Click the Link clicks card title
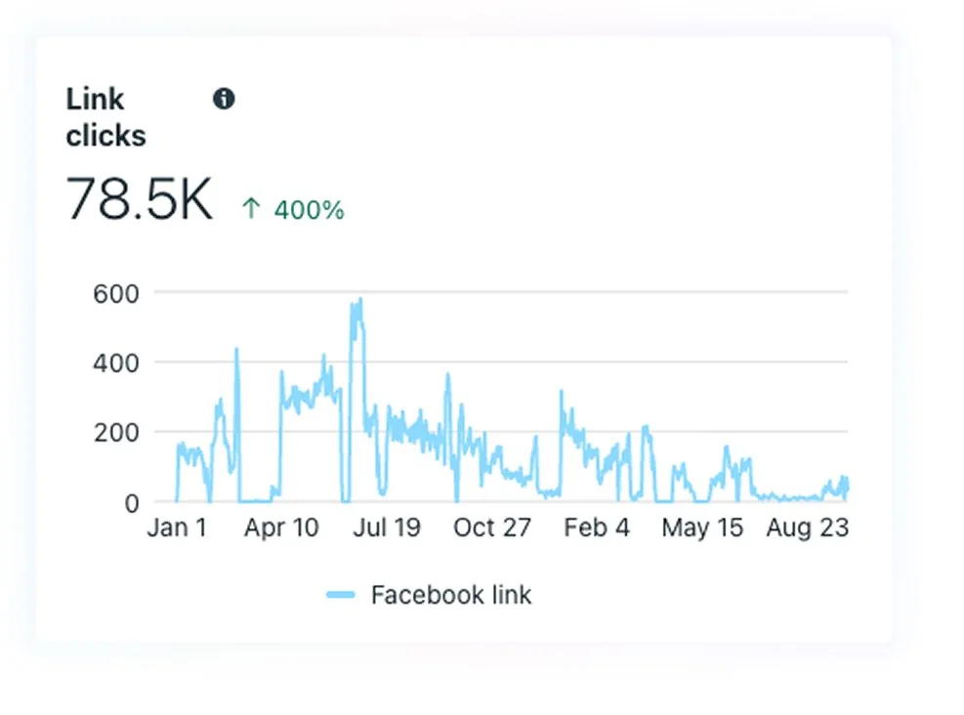964x715 pixels. (105, 117)
